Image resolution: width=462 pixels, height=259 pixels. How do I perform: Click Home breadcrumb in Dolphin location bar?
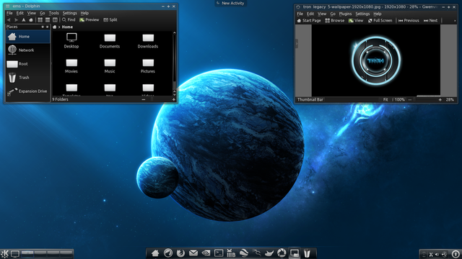[67, 27]
